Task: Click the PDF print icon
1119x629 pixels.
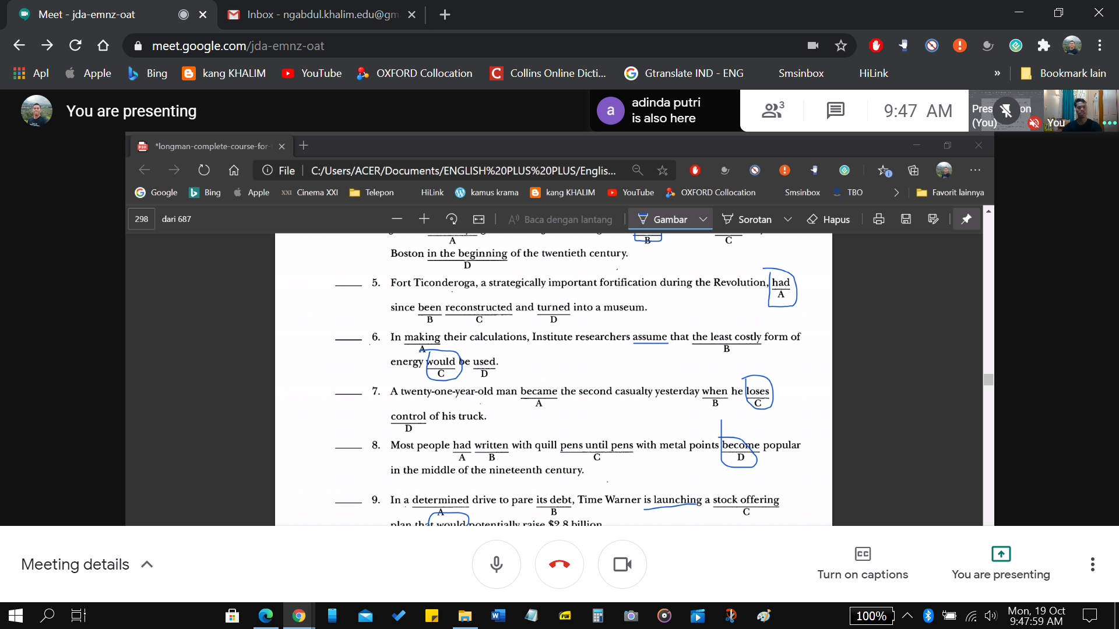Action: 878,219
